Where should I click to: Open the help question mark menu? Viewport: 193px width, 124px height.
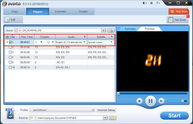coord(158,3)
